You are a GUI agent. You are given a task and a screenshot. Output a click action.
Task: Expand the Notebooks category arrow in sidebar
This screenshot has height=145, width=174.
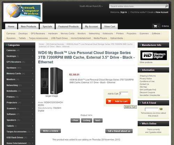point(32,91)
